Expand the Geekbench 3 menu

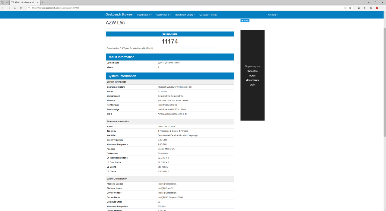click(163, 15)
